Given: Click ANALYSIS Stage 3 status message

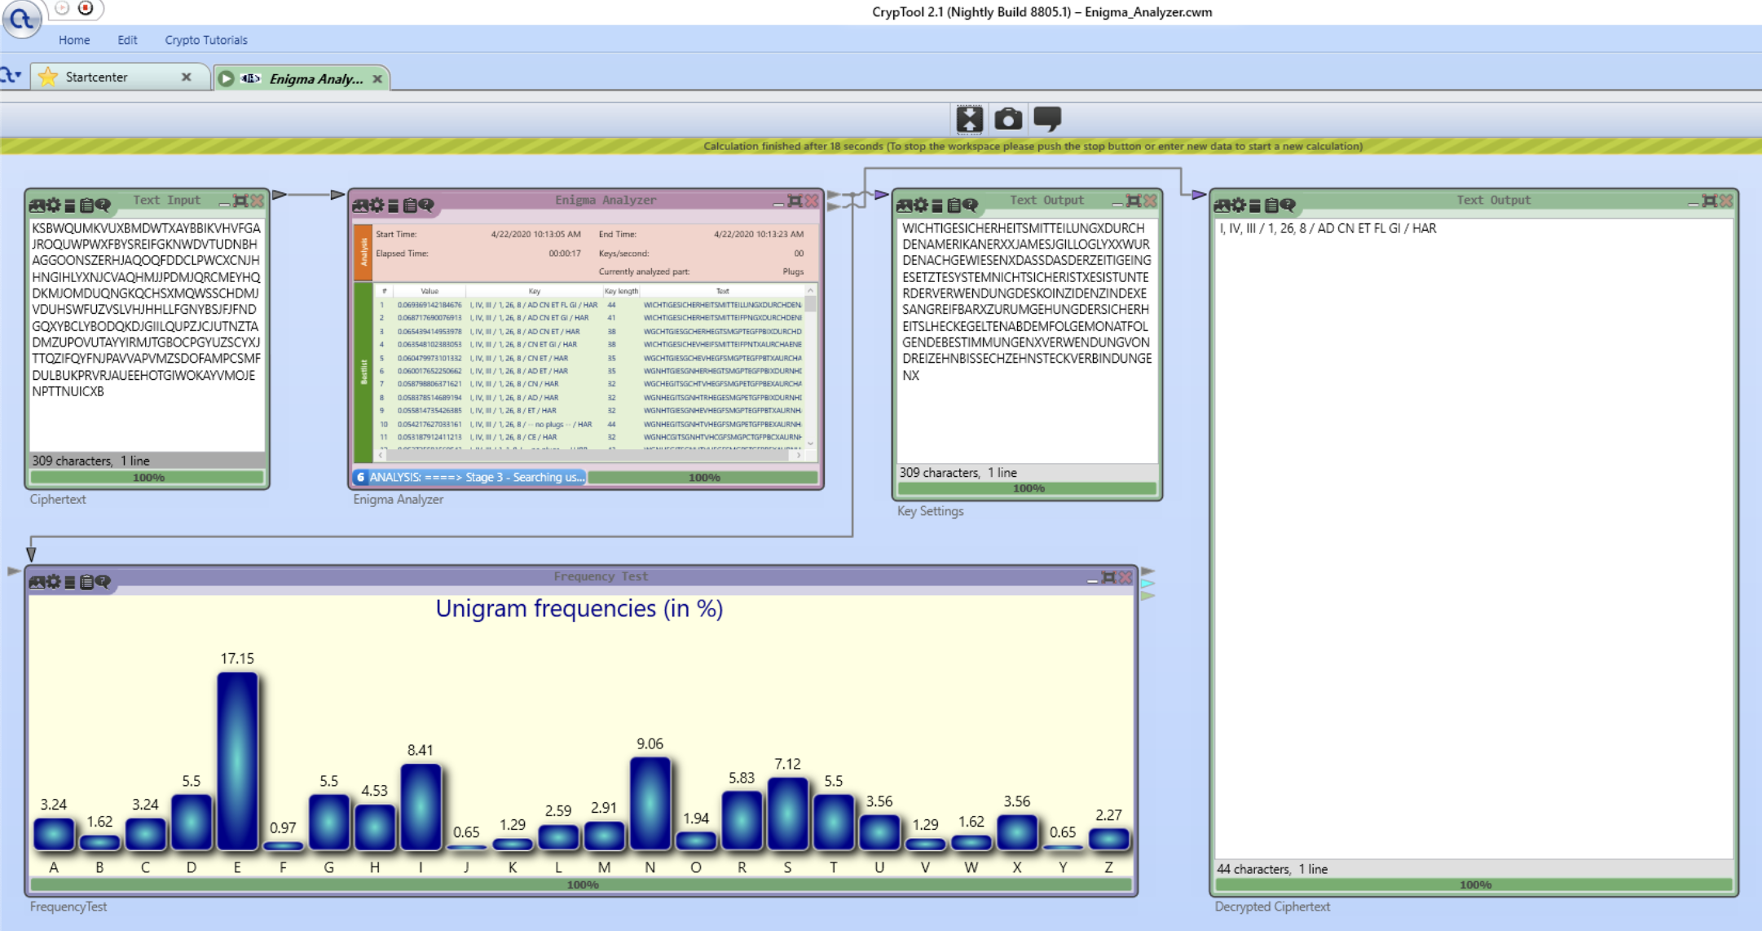Looking at the screenshot, I should 469,477.
